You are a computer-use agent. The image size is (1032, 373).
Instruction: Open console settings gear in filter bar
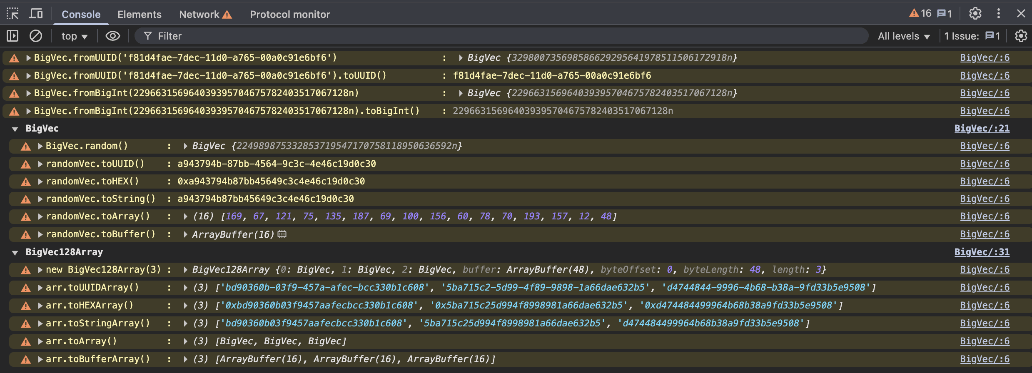pos(1021,36)
